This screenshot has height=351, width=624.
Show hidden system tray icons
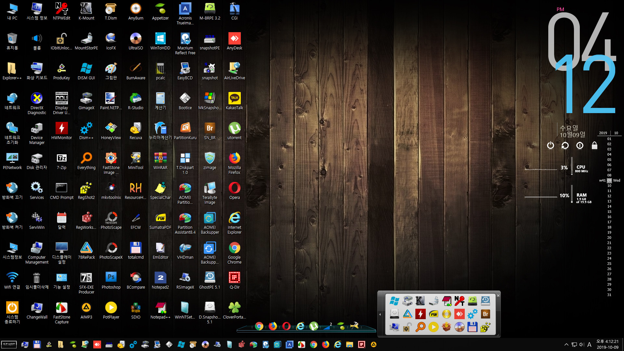(x=566, y=344)
